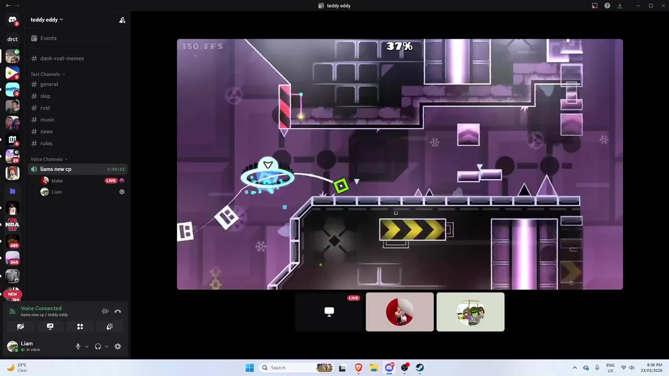Open audio output options chevron
669x376 pixels.
[107, 346]
